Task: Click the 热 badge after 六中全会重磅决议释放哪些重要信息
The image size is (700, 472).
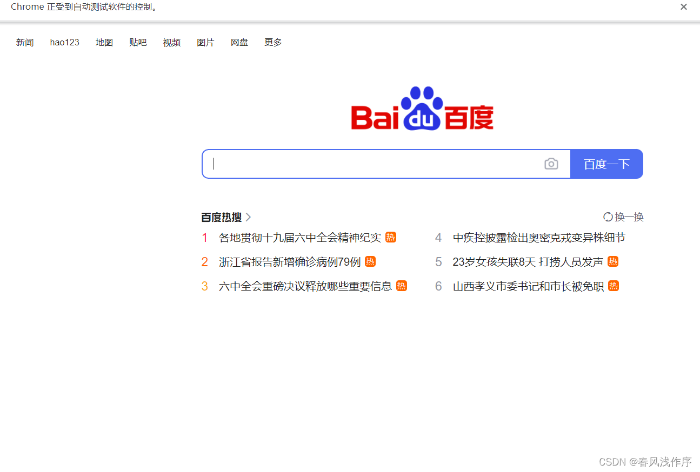Action: pyautogui.click(x=402, y=286)
